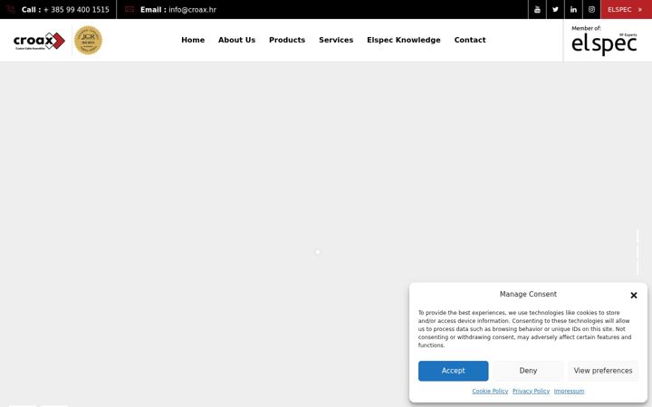Open the LinkedIn social icon
The image size is (652, 407).
(x=573, y=10)
